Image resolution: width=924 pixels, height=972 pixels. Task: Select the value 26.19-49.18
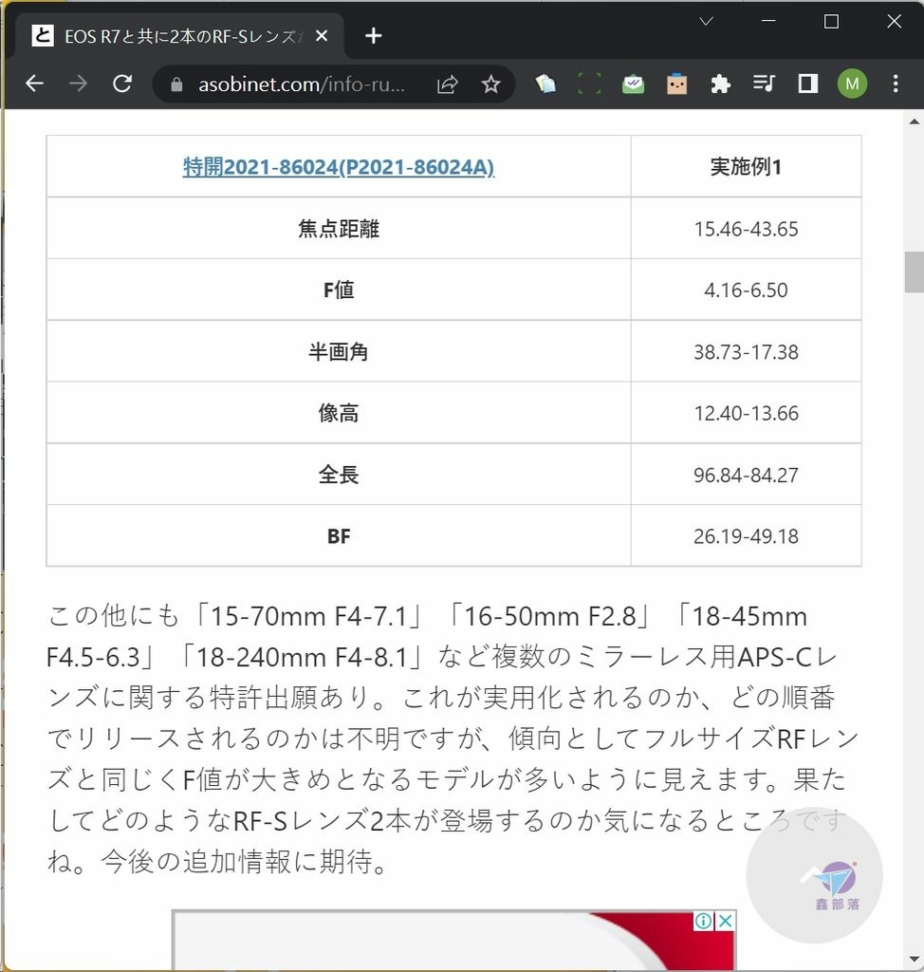click(747, 536)
